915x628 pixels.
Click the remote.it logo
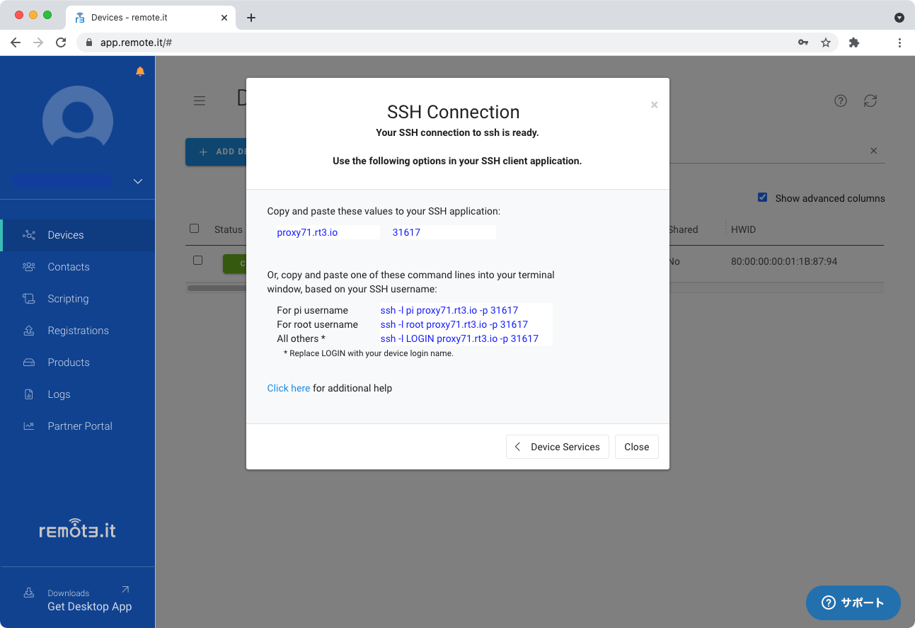tap(78, 528)
